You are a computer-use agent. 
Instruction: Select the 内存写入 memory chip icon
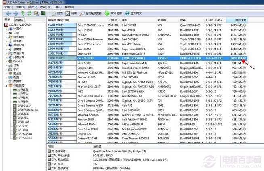tap(15, 94)
